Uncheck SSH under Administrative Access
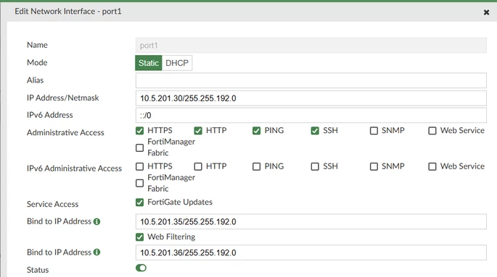The image size is (497, 277). [315, 130]
